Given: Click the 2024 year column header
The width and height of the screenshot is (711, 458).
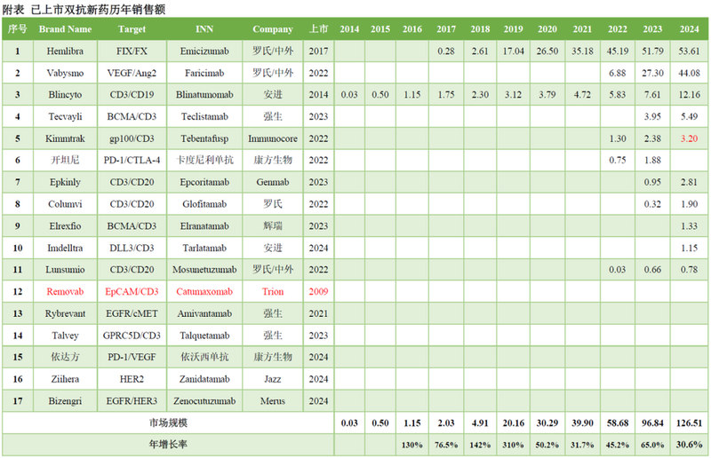Looking at the screenshot, I should pyautogui.click(x=690, y=29).
